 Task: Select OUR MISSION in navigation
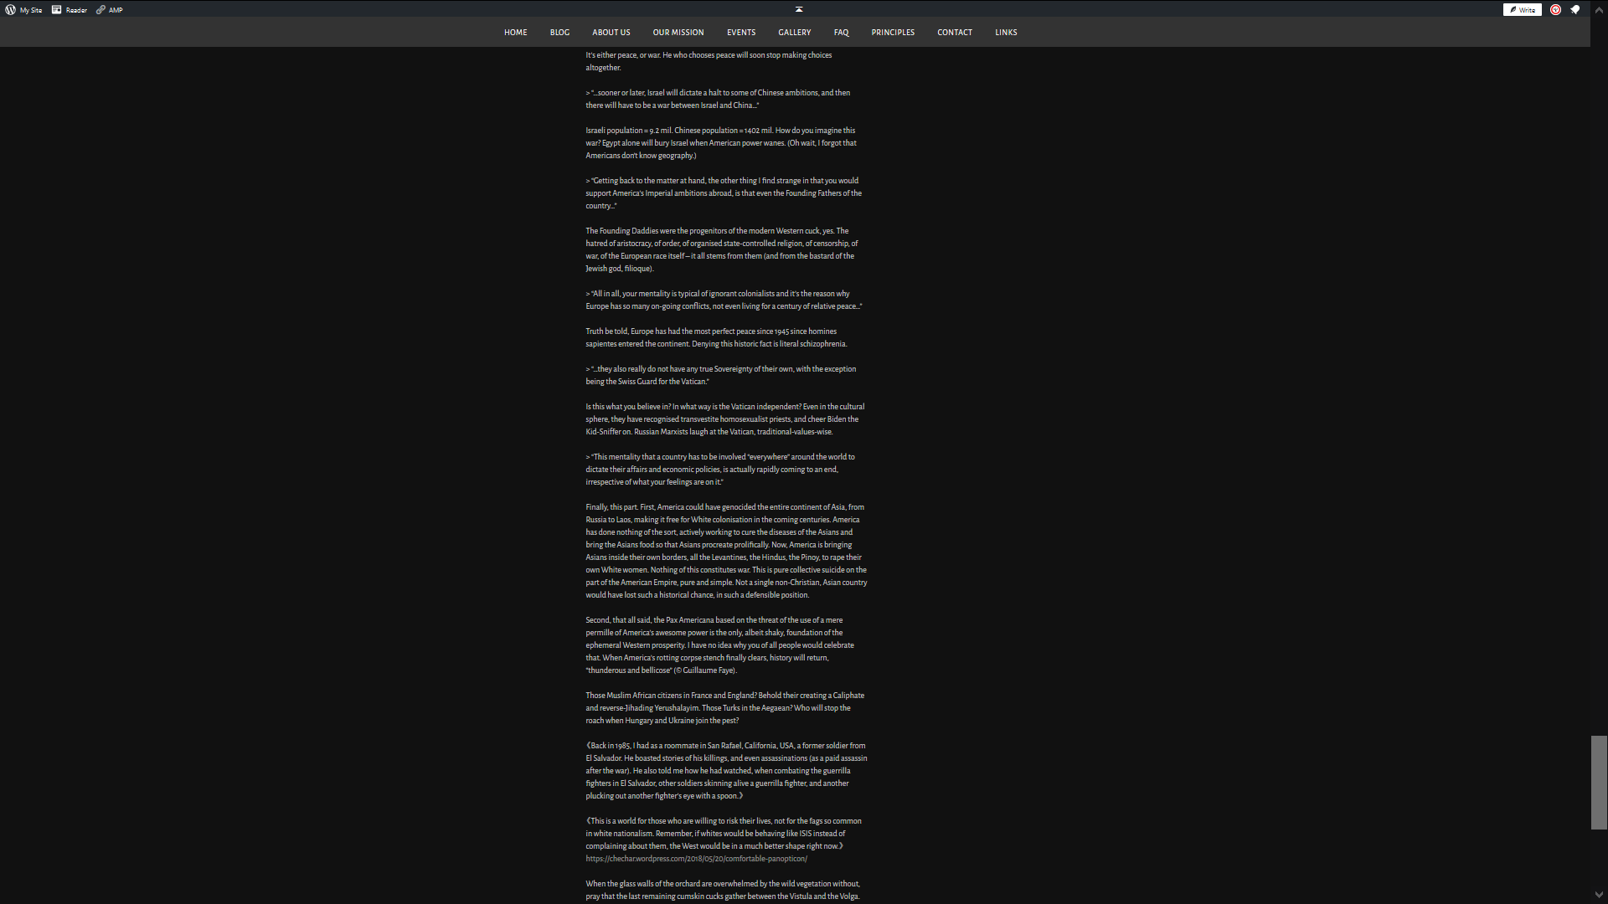(678, 33)
